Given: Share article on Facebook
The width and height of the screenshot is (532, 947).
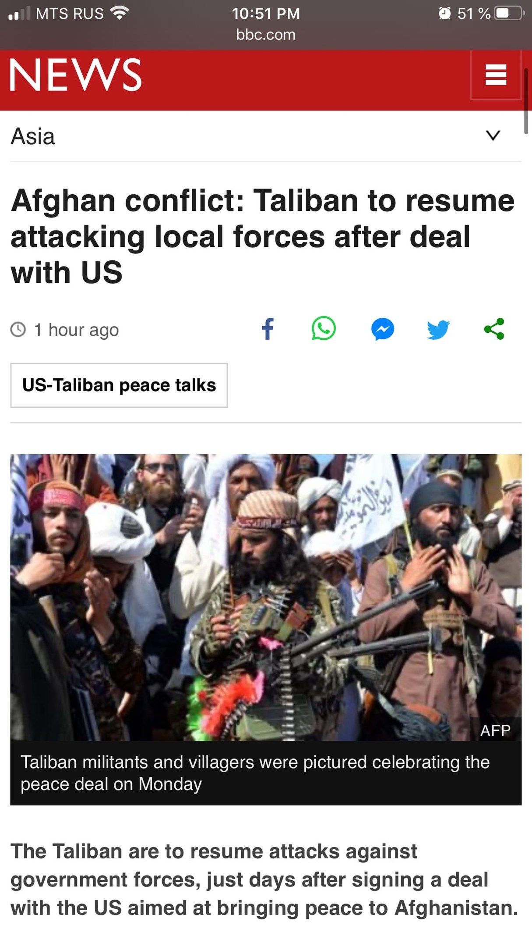Looking at the screenshot, I should [x=268, y=329].
